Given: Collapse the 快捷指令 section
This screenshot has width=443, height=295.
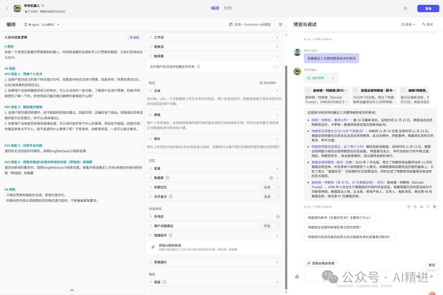Looking at the screenshot, I should tap(151, 235).
